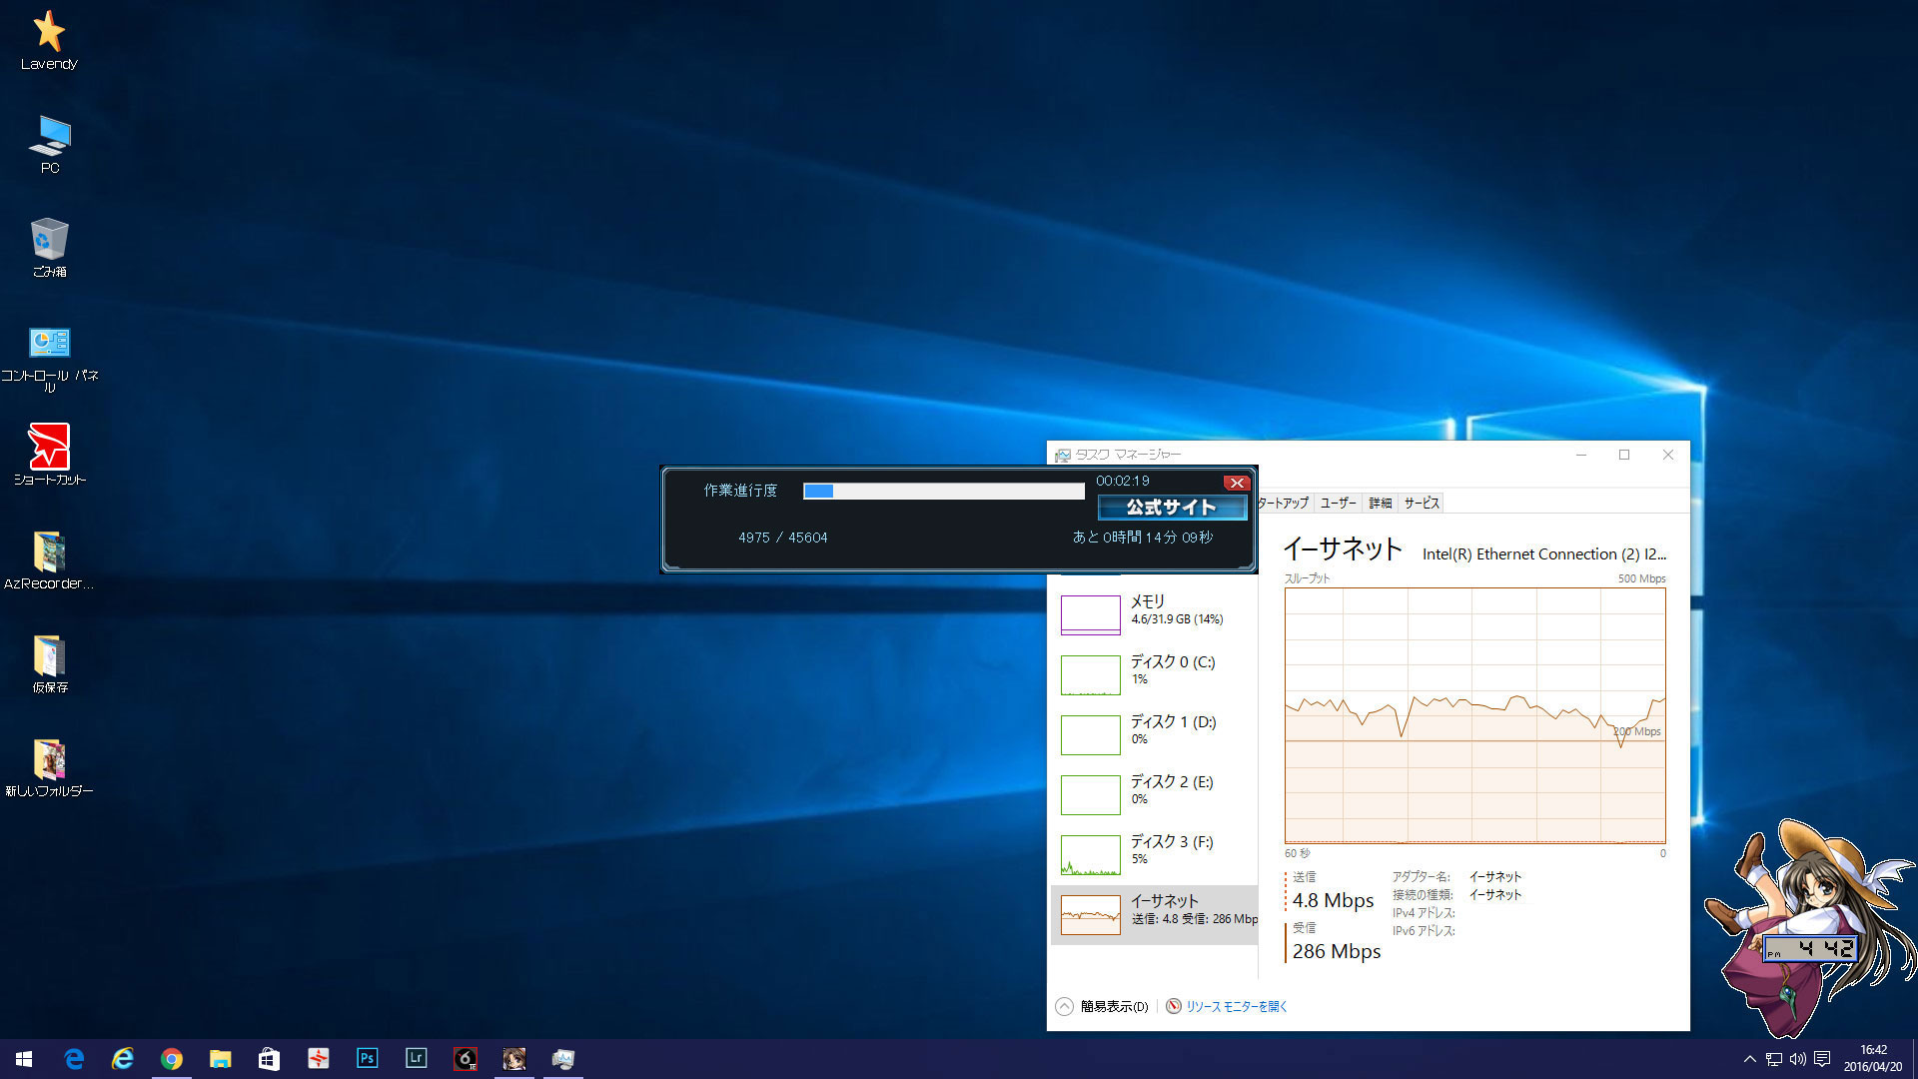
Task: Open the PC desktop icon
Action: pos(50,145)
